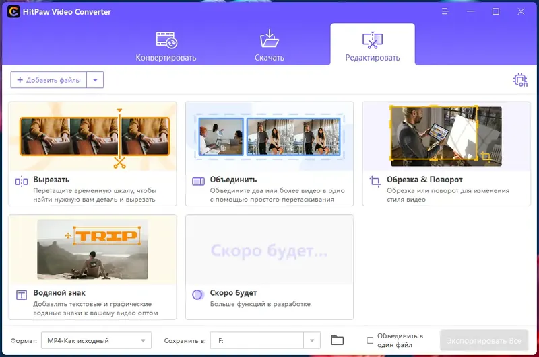Screen dimensions: 539x357
Task: Click the crop icon beside Обрезка & Поворот
Action: tap(375, 181)
